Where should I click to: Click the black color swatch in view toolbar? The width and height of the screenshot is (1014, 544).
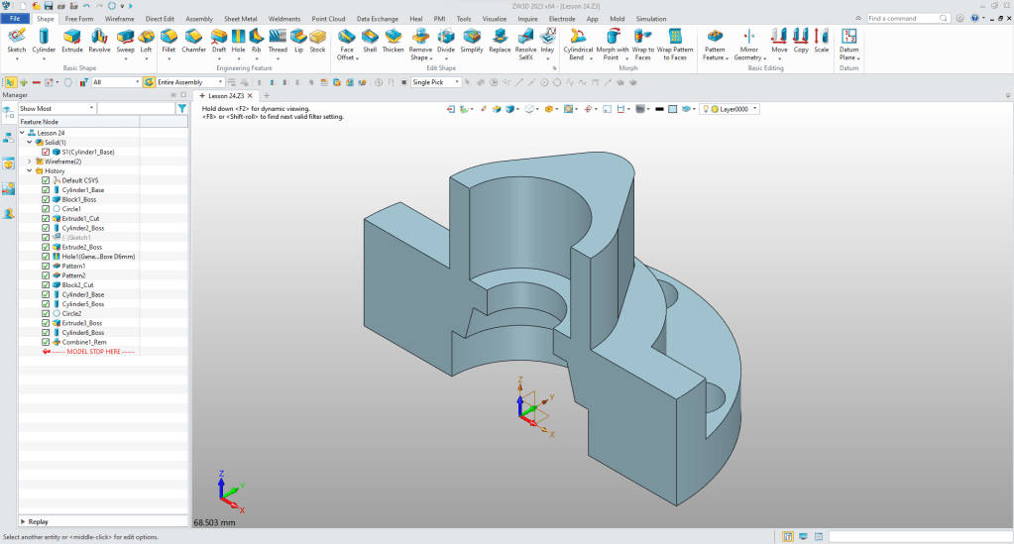pos(658,109)
